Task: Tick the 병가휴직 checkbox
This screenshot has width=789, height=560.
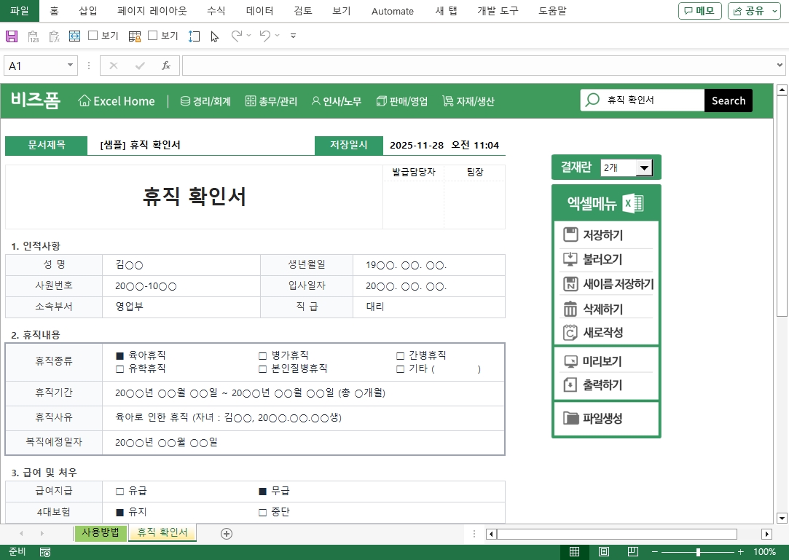Action: click(x=263, y=356)
